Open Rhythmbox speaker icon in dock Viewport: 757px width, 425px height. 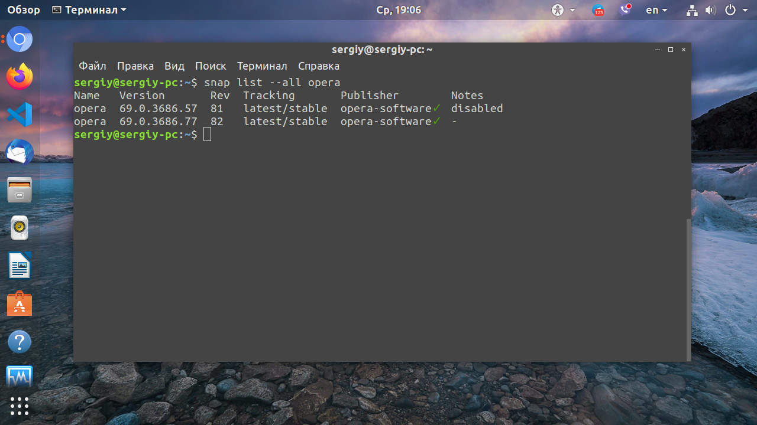coord(20,227)
